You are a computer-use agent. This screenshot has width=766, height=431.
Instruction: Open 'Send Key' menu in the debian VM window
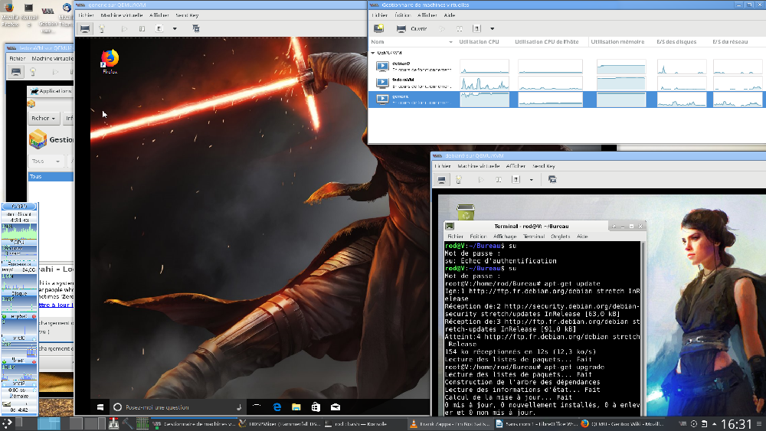click(544, 165)
